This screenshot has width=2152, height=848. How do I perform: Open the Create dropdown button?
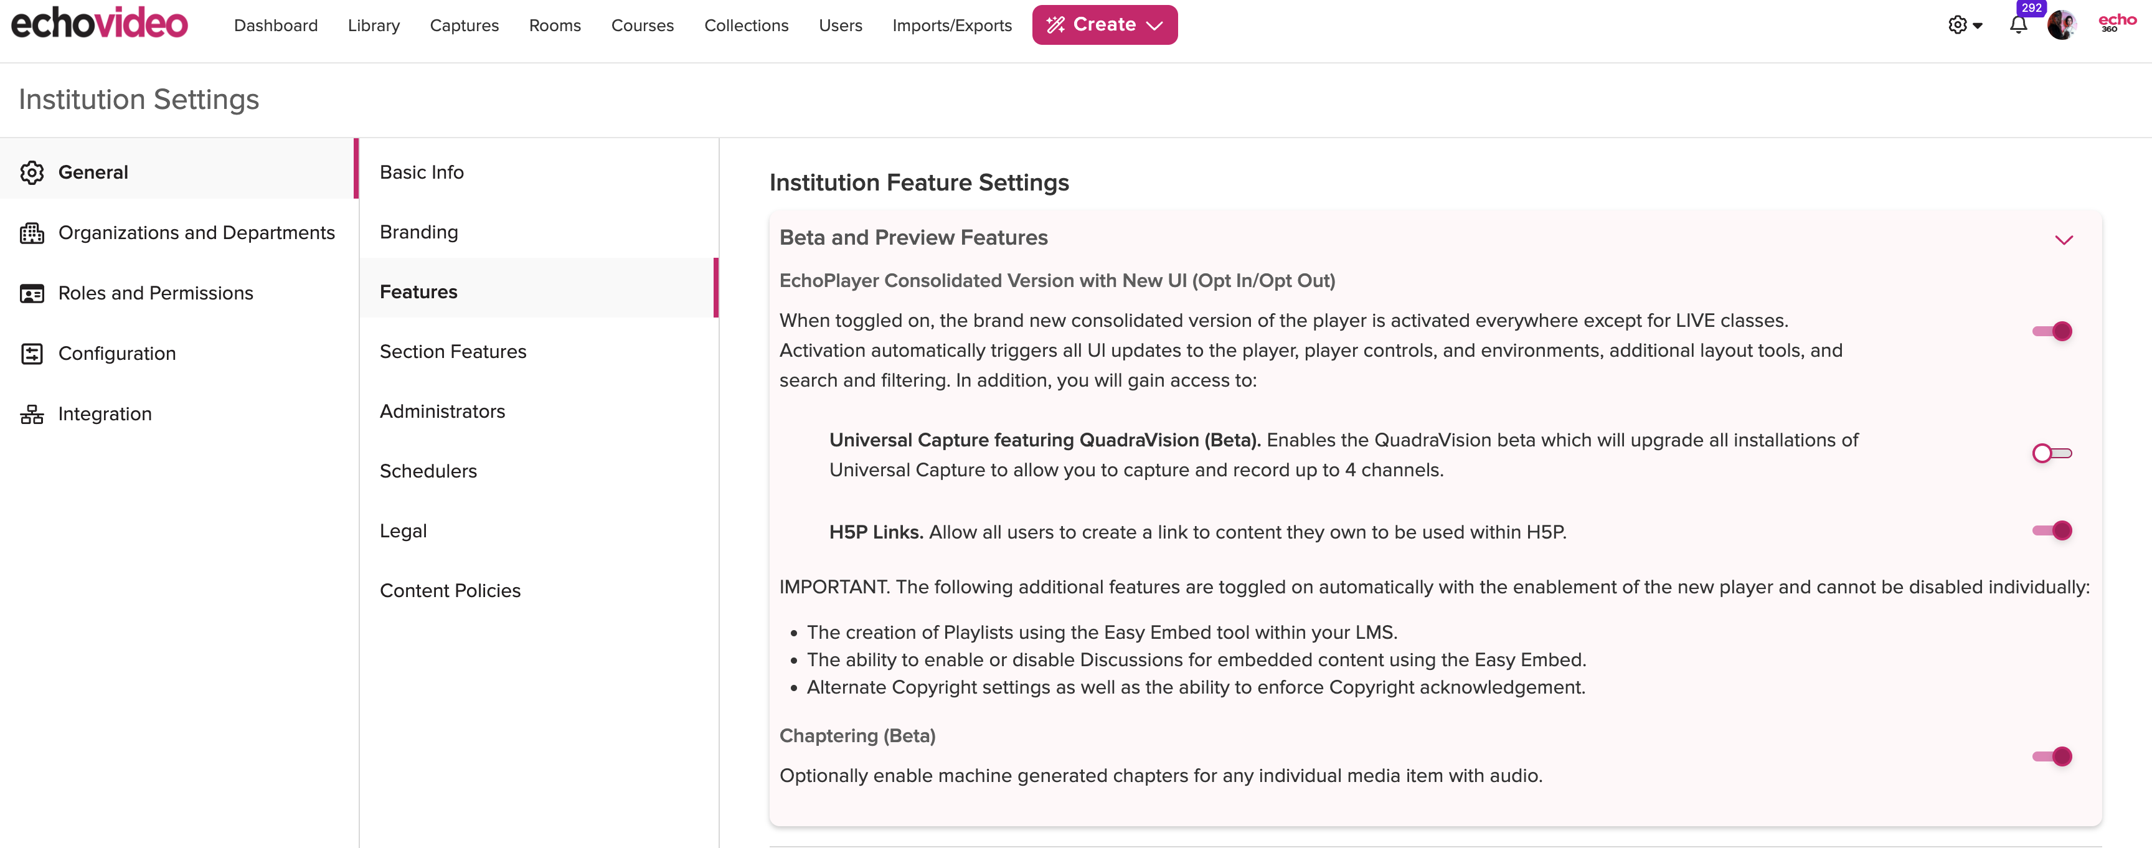click(1105, 25)
